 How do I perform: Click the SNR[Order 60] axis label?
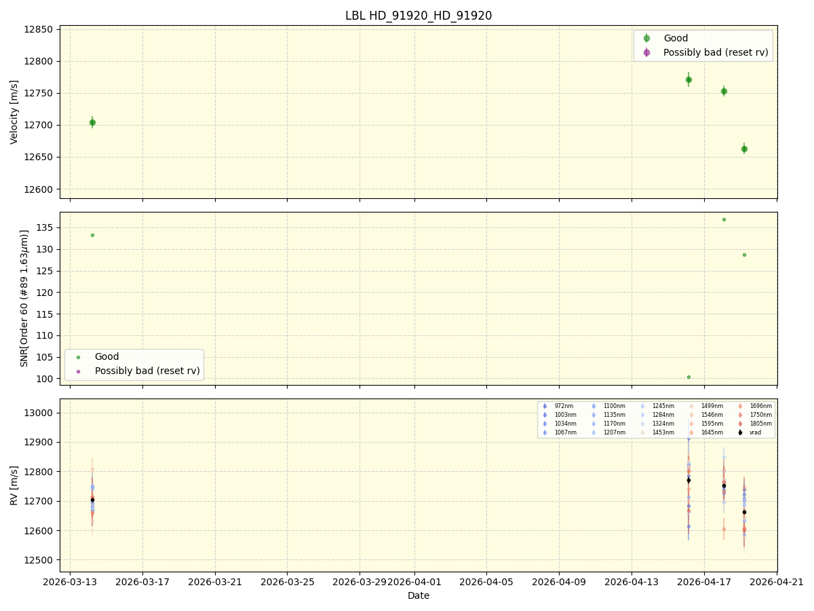[x=24, y=298]
